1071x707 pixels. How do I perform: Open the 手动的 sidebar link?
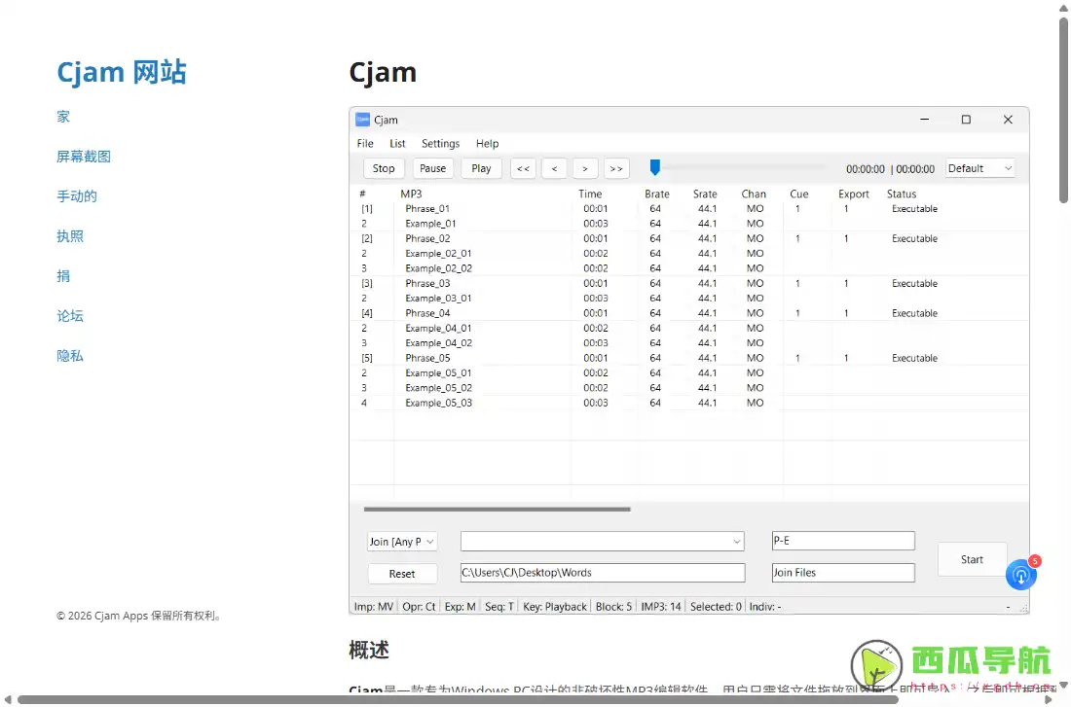coord(77,196)
